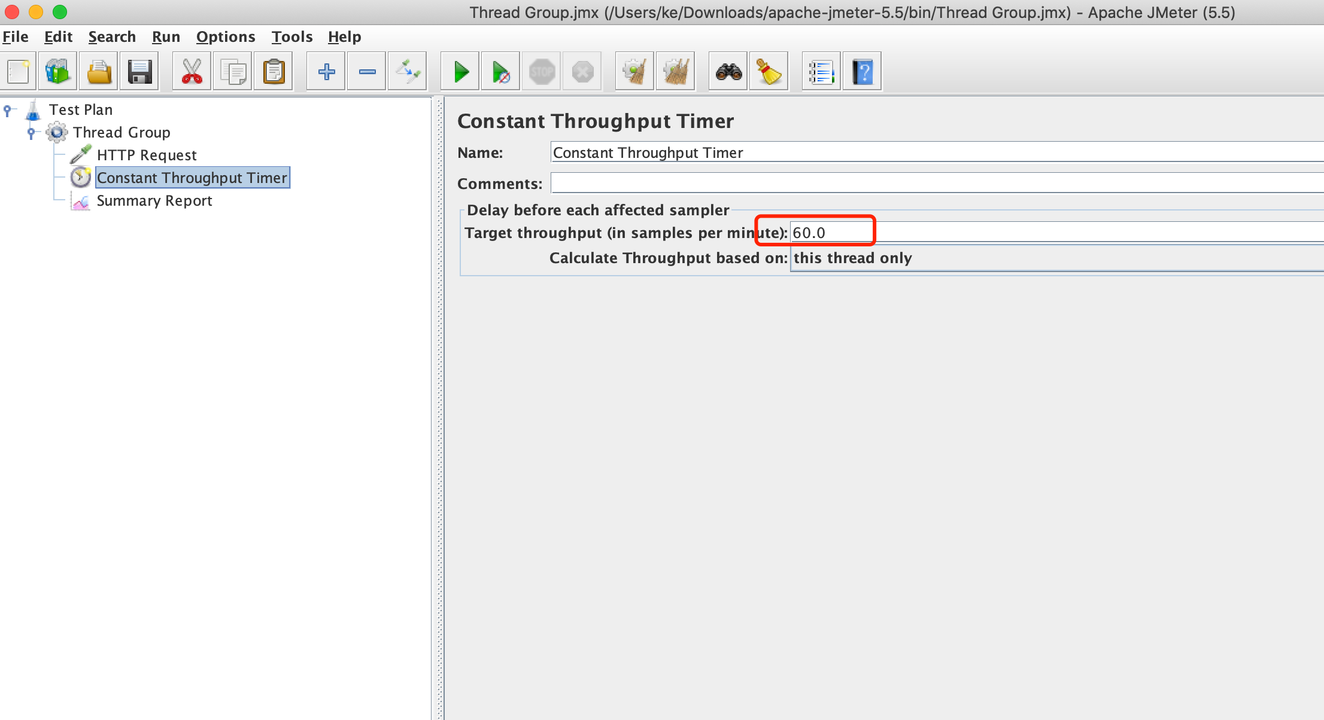The width and height of the screenshot is (1324, 720).
Task: Paste element from clipboard icon
Action: click(274, 71)
